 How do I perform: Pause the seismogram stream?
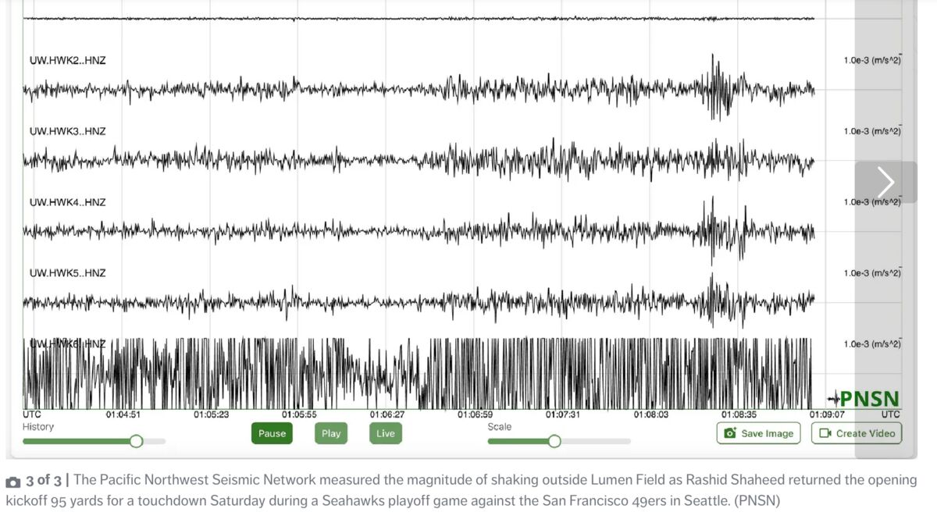[272, 433]
